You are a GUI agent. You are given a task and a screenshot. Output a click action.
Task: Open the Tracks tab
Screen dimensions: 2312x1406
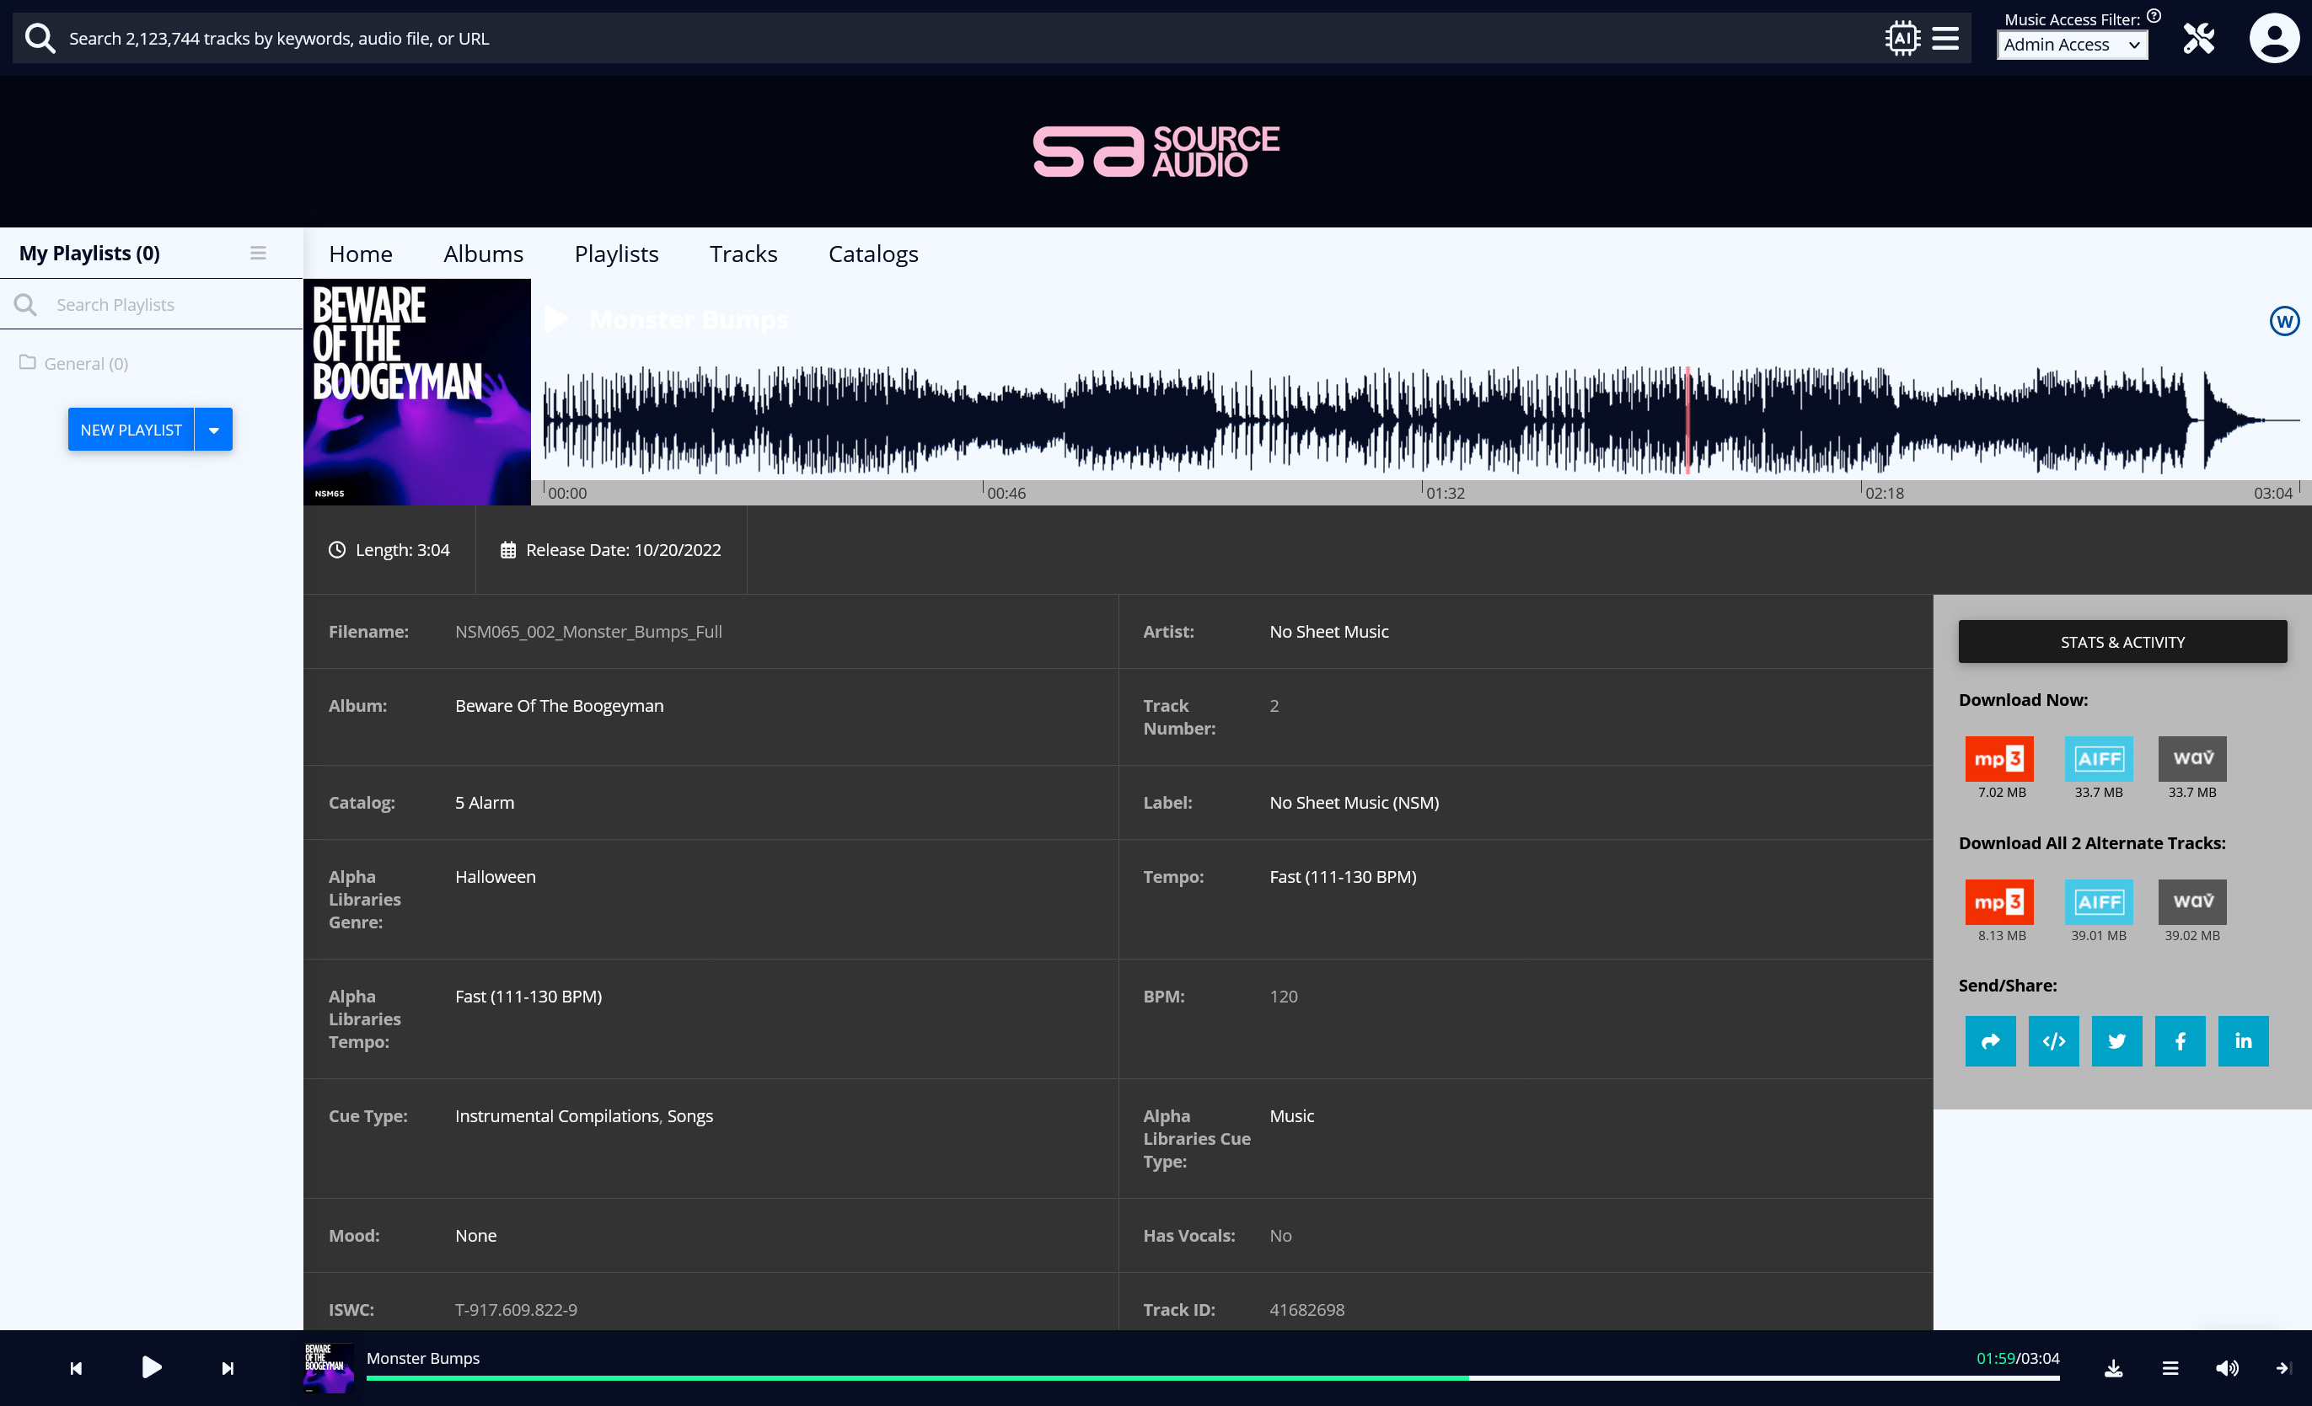743,254
